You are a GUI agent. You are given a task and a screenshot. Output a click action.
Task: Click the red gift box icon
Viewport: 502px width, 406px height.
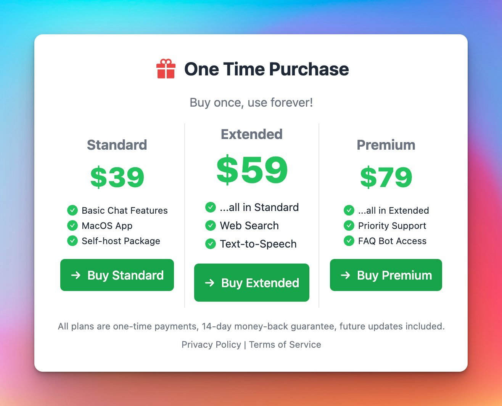tap(166, 69)
